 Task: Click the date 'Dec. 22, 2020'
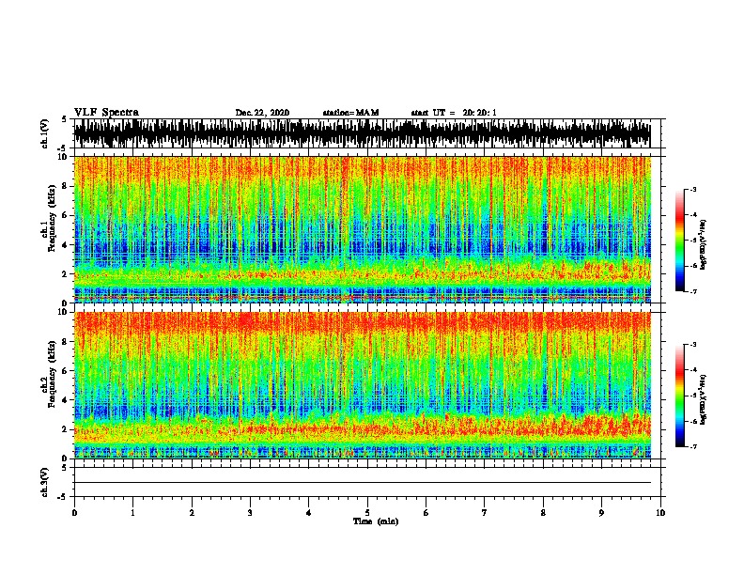(262, 113)
